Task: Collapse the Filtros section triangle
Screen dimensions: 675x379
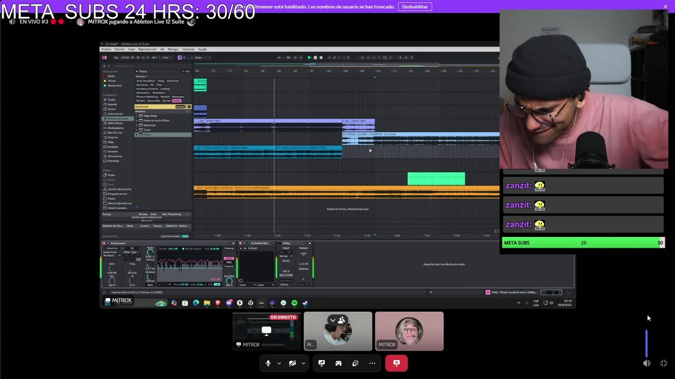Action: 137,72
